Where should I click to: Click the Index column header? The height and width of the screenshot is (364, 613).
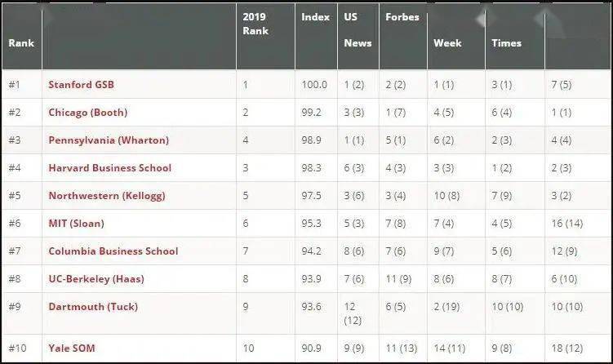[316, 17]
